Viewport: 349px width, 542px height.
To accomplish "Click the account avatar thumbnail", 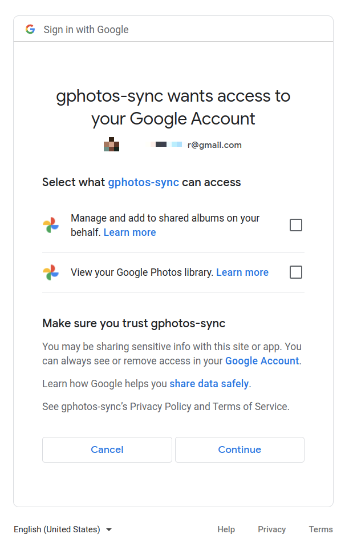I will click(111, 144).
